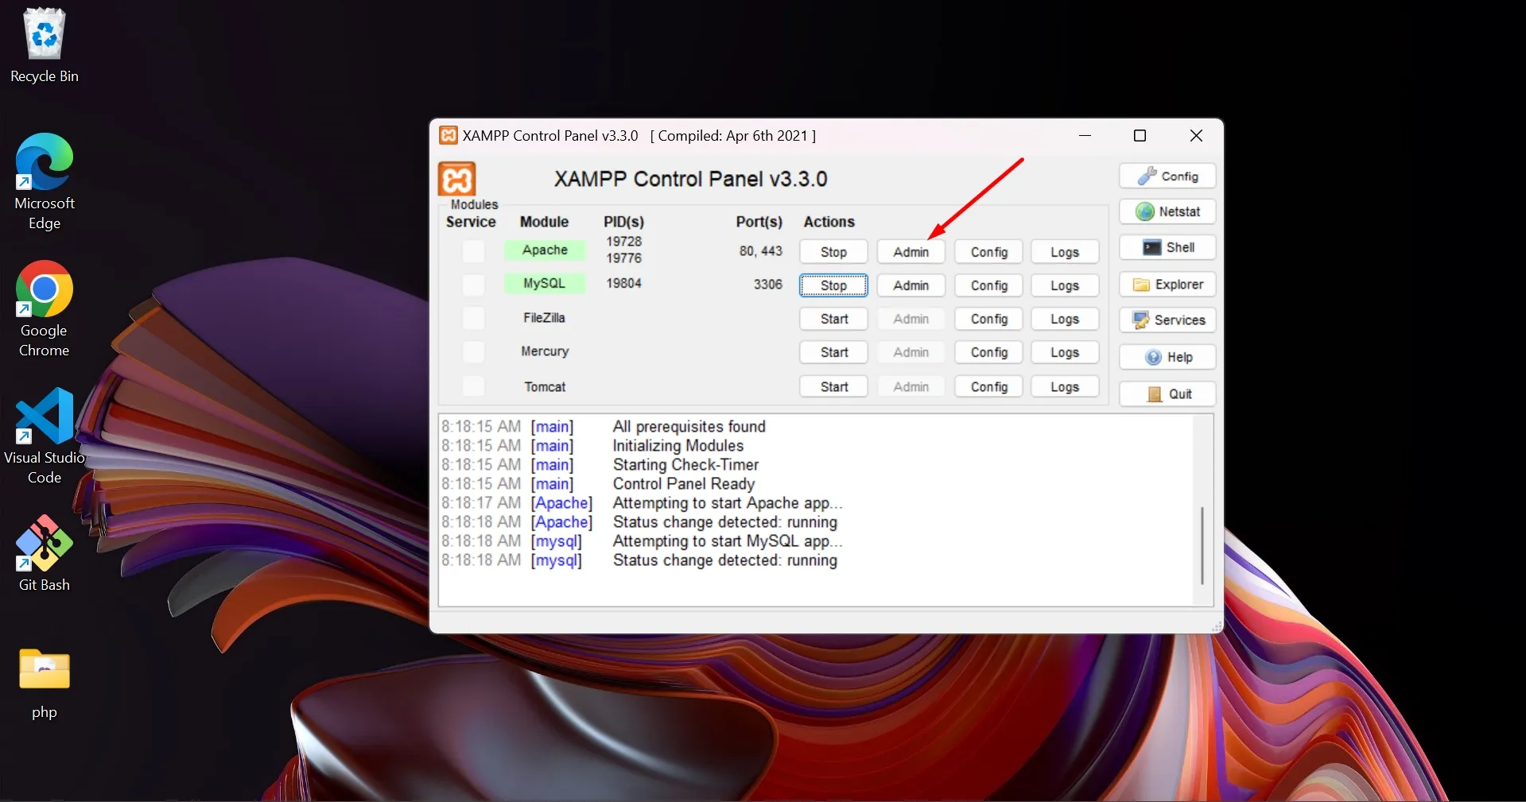Close the XAMPP Control Panel window

pyautogui.click(x=1196, y=136)
